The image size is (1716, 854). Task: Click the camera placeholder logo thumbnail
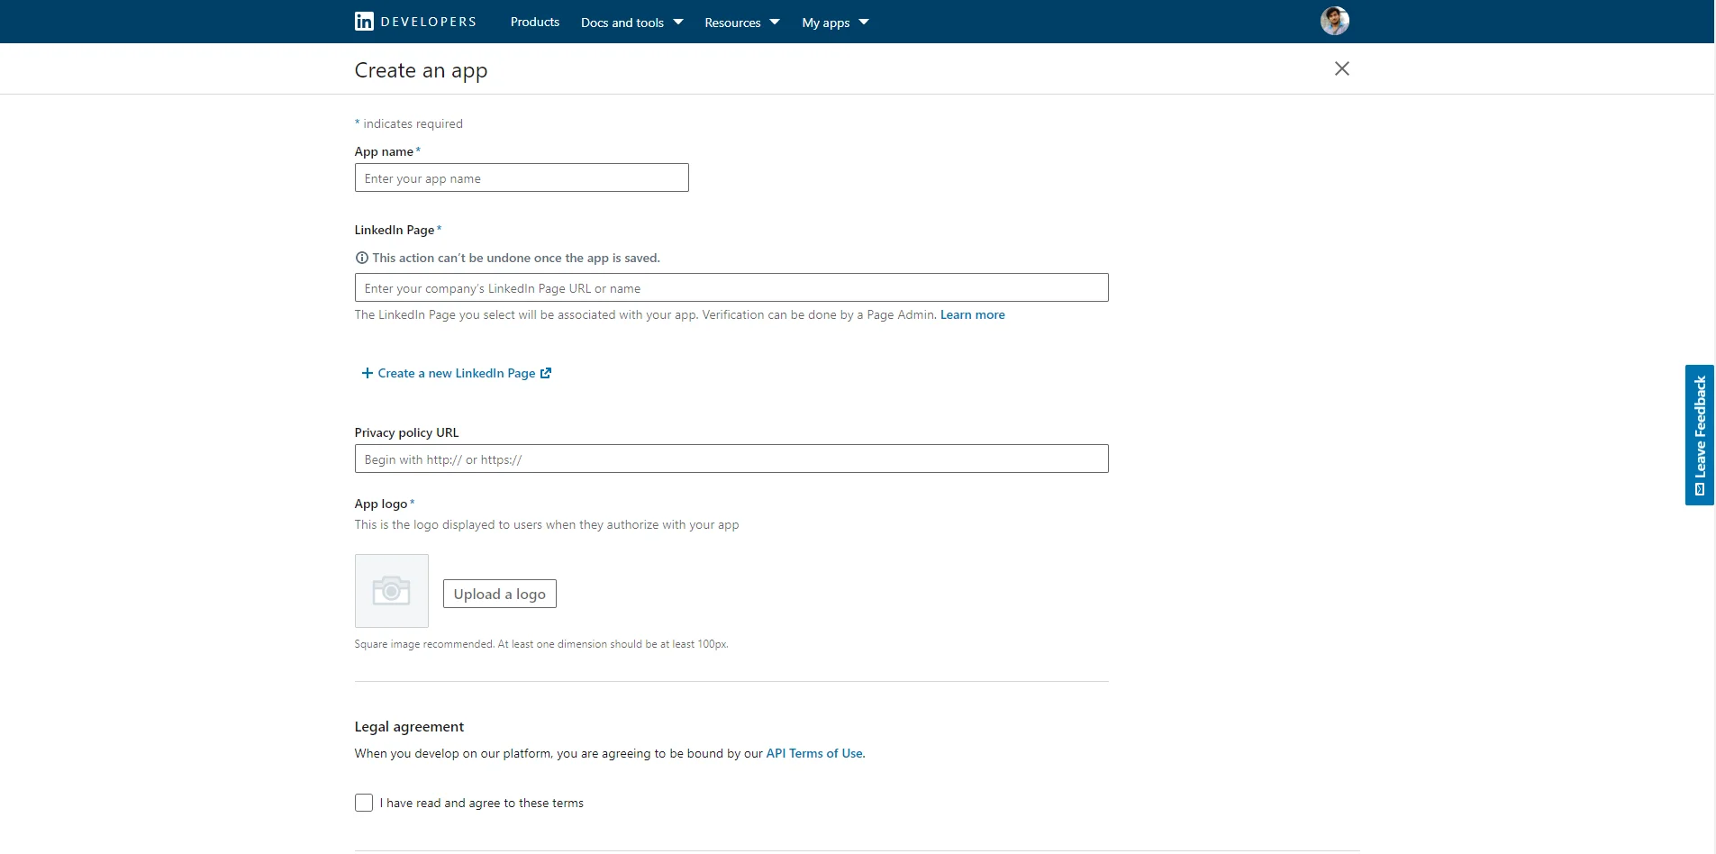coord(392,591)
